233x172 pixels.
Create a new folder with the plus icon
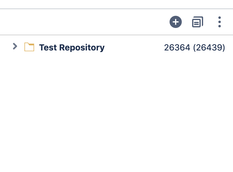pyautogui.click(x=175, y=22)
